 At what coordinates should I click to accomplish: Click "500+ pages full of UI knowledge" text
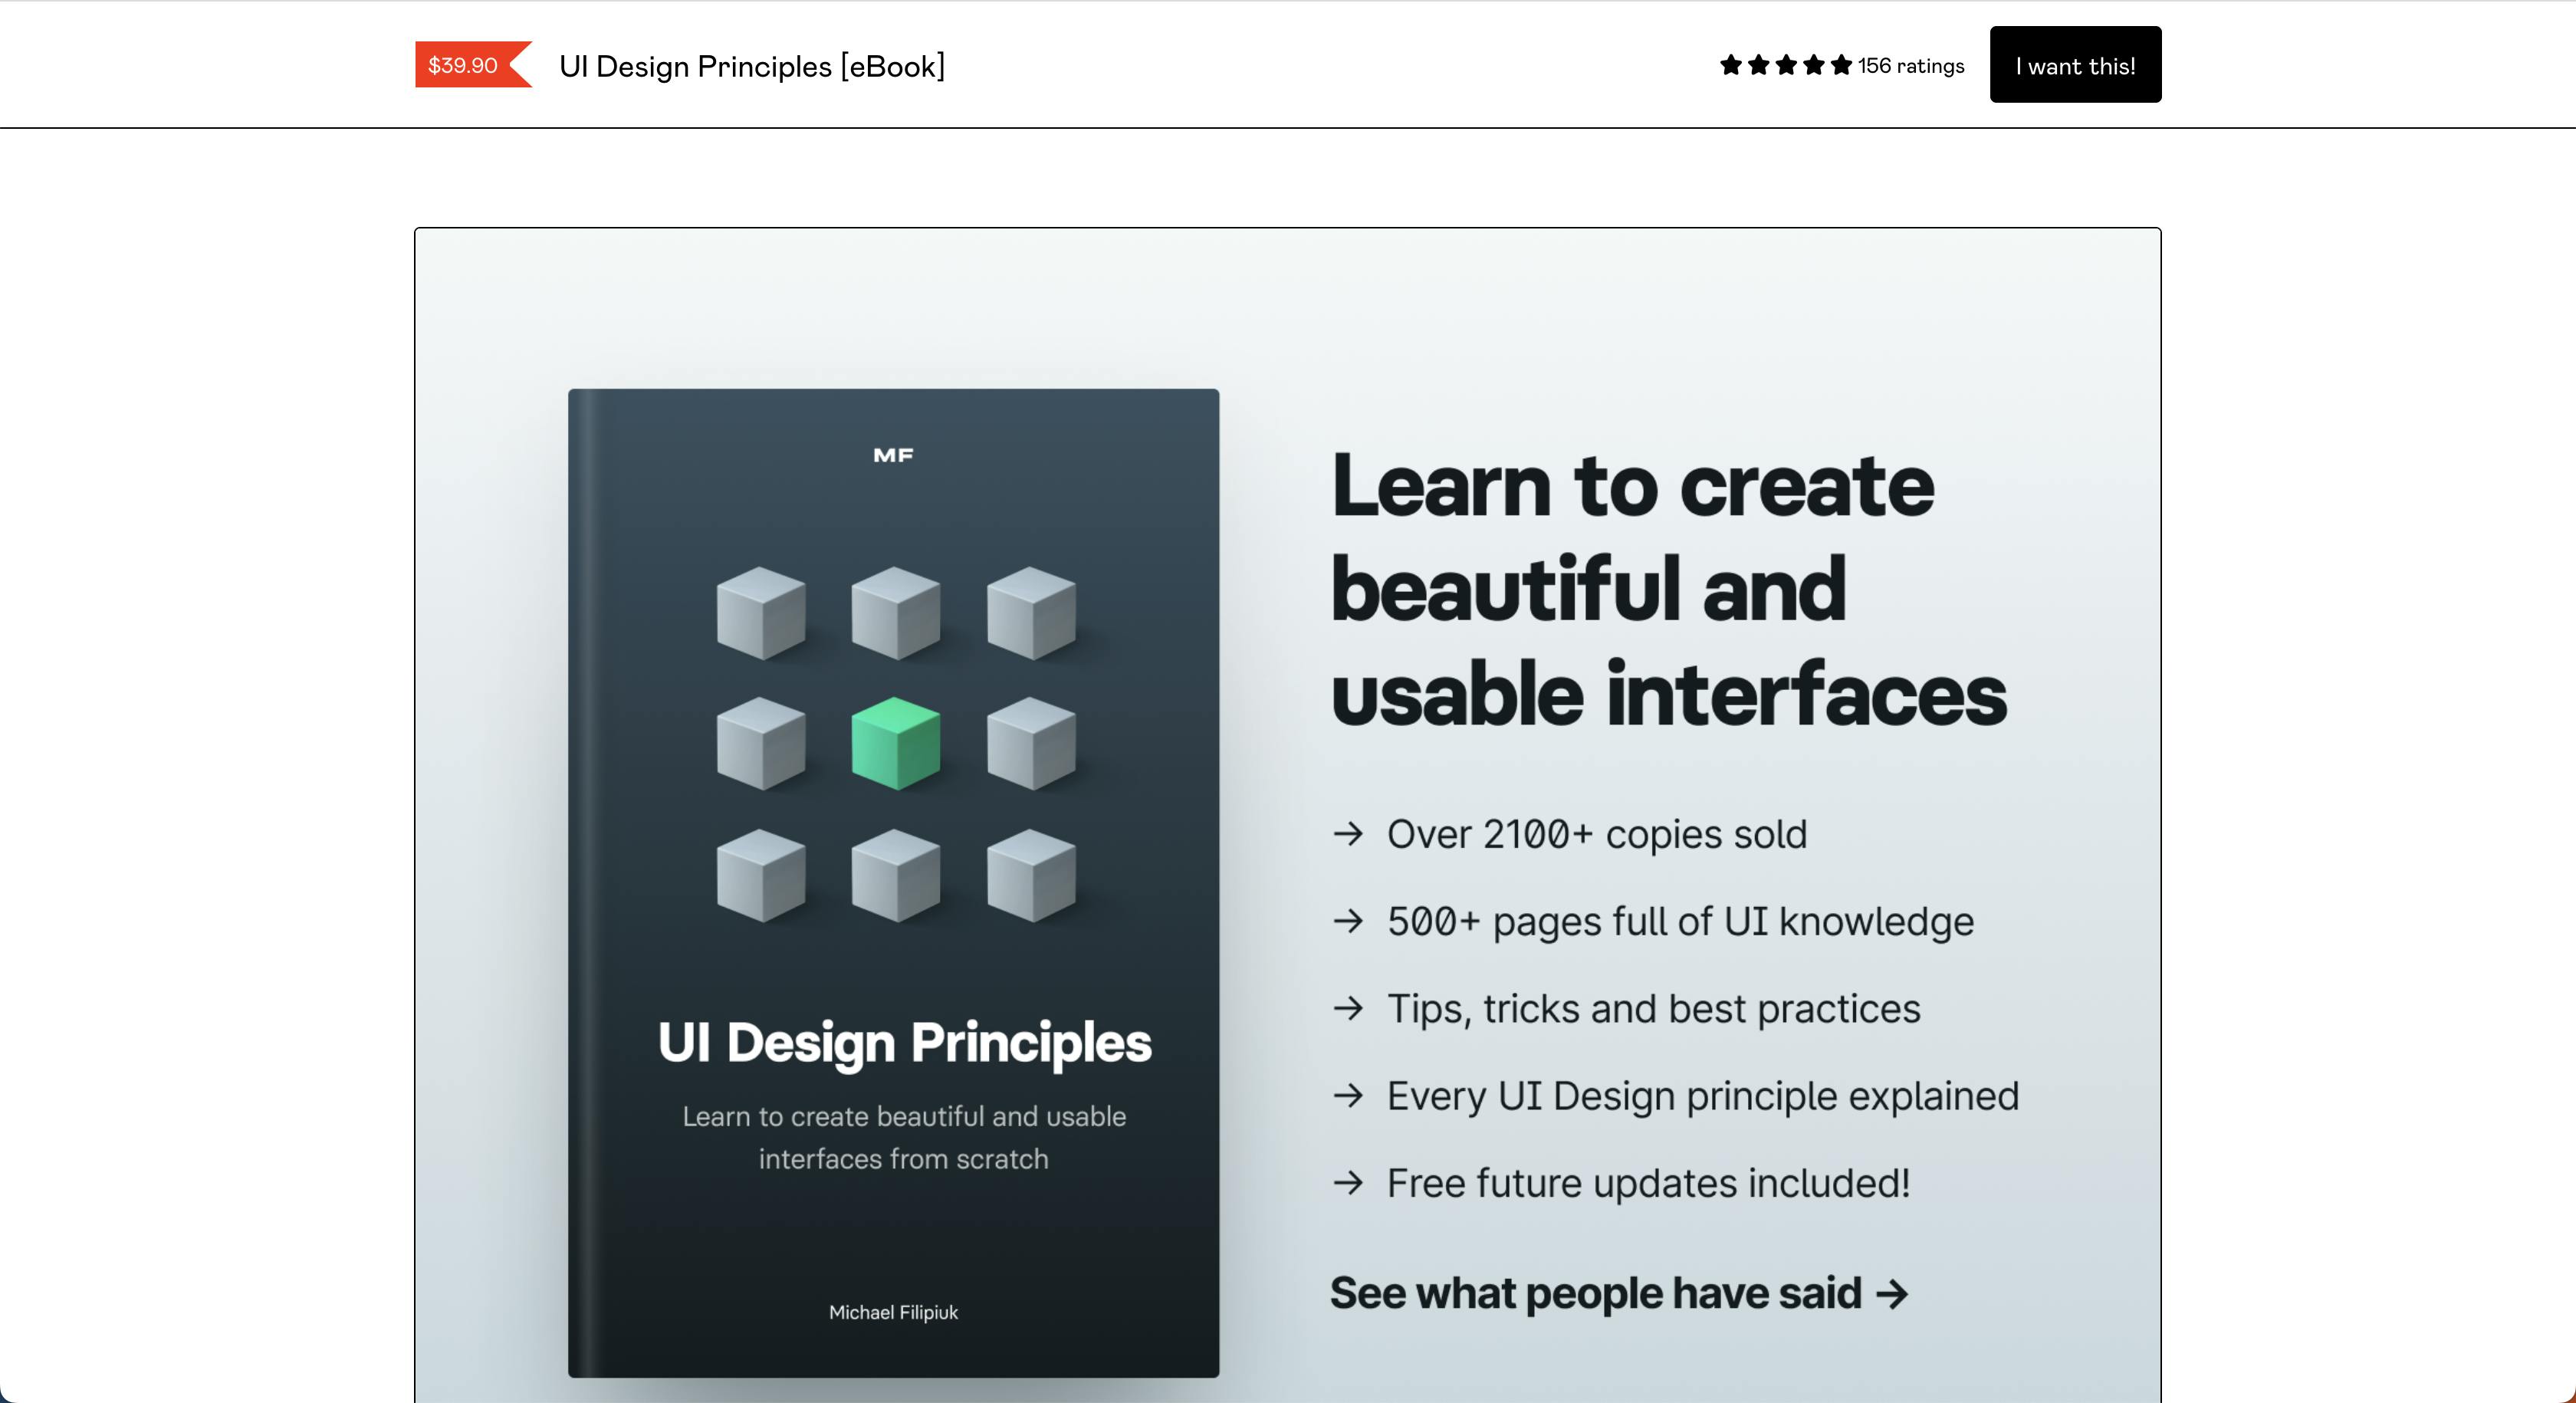[x=1679, y=921]
